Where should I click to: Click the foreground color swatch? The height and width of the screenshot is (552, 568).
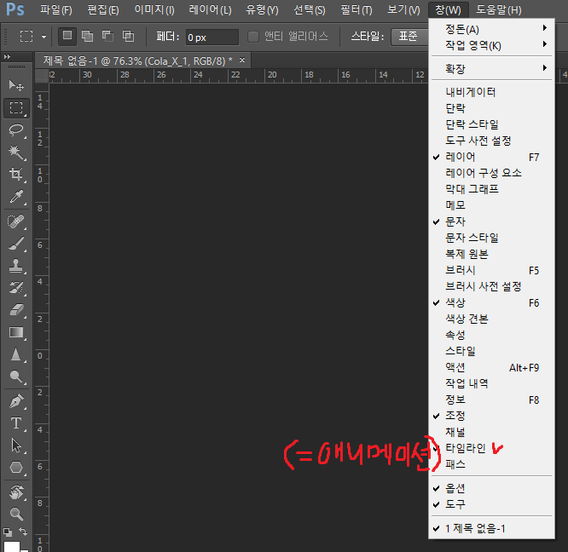pyautogui.click(x=11, y=546)
